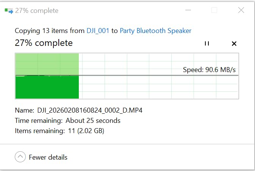The image size is (255, 171).
Task: Click the Speed: 90.6 MB/s label
Action: [209, 70]
